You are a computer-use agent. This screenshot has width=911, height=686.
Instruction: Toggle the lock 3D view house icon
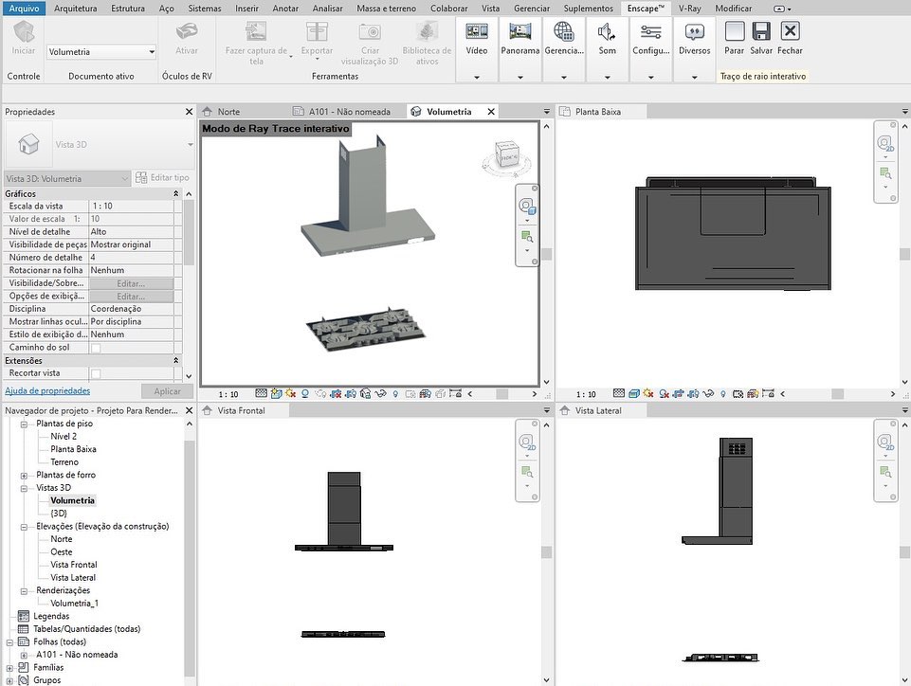pos(366,393)
